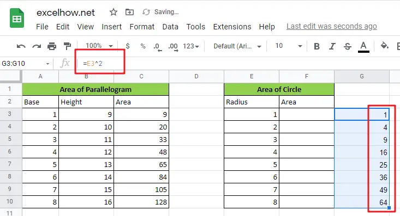Decrease decimal places

coord(158,47)
